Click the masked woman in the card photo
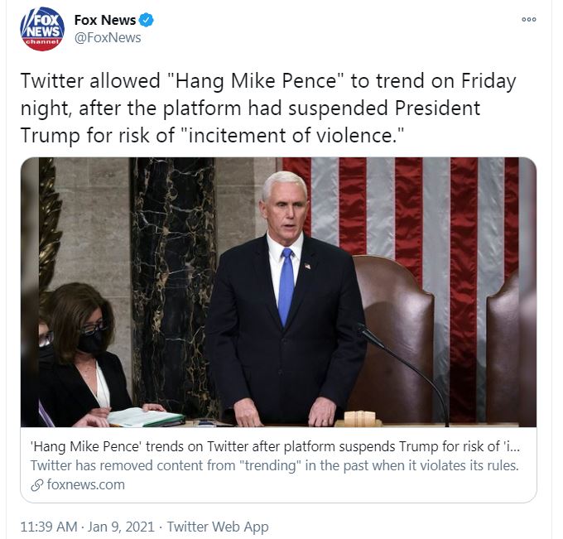This screenshot has height=539, width=563. [x=81, y=355]
